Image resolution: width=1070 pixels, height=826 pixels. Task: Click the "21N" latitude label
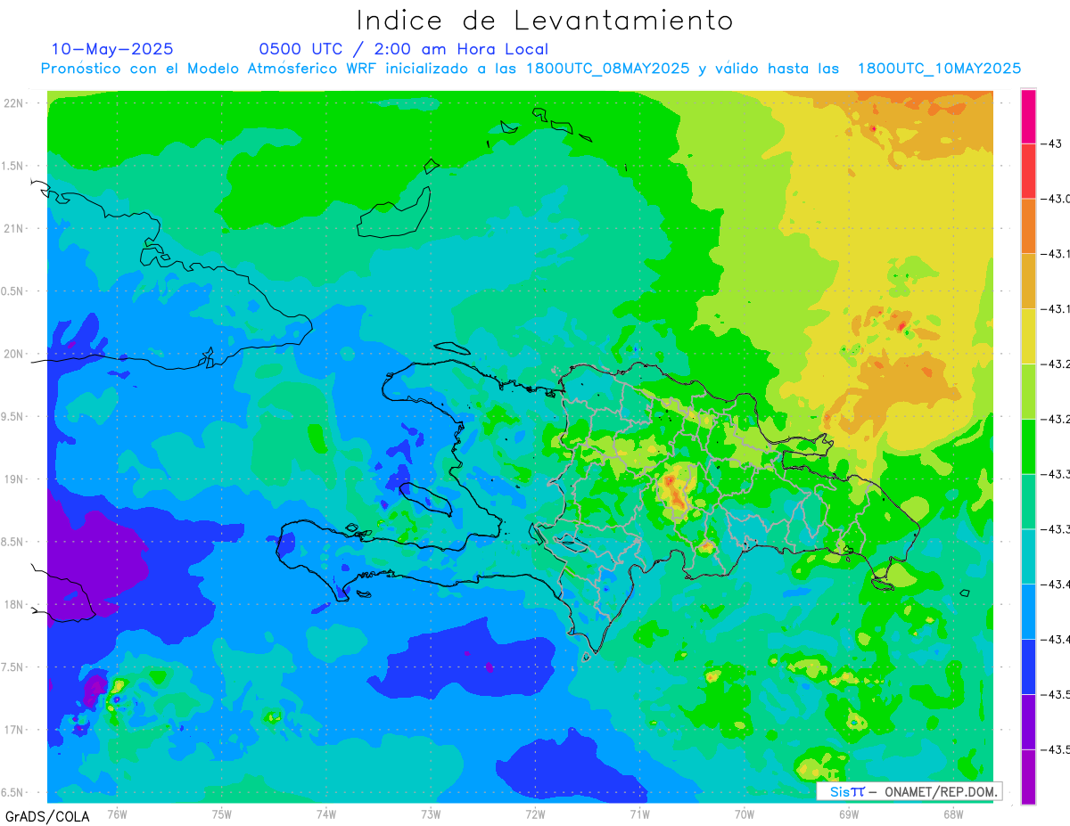13,229
